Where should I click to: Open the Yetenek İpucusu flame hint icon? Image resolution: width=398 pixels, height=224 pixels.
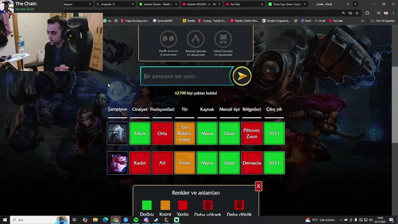[195, 39]
